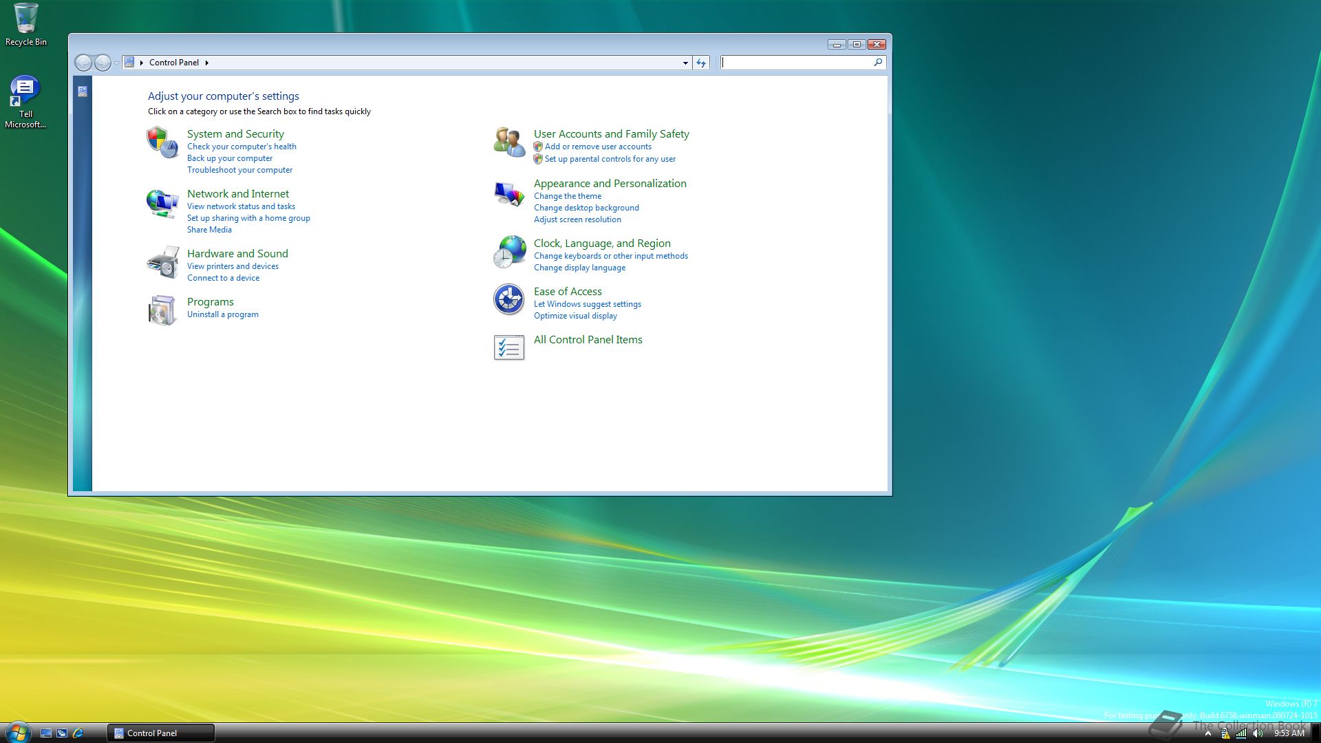Open All Control Panel Items link
The height and width of the screenshot is (743, 1321).
pos(588,340)
